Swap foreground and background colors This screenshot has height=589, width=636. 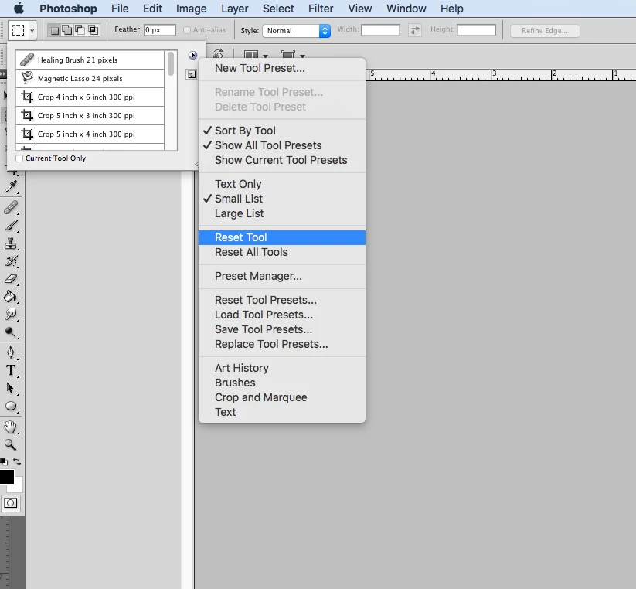(17, 461)
